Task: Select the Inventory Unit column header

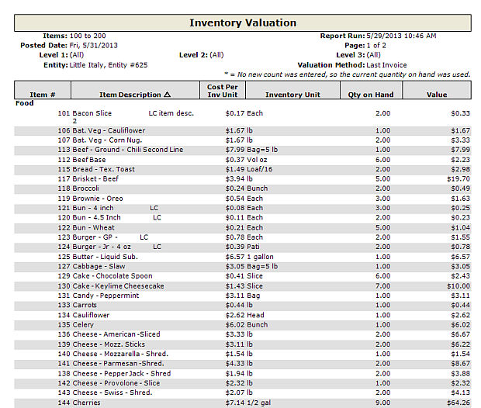Action: 292,95
